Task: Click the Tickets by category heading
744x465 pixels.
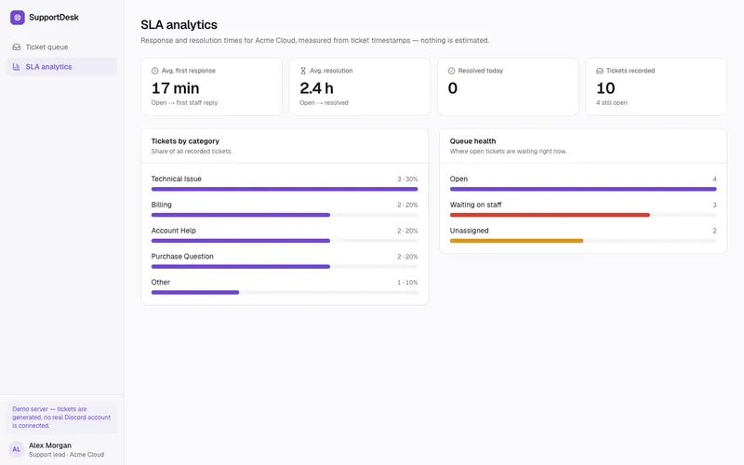Action: click(x=185, y=141)
